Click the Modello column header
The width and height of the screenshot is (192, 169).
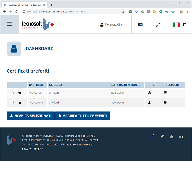coord(79,85)
